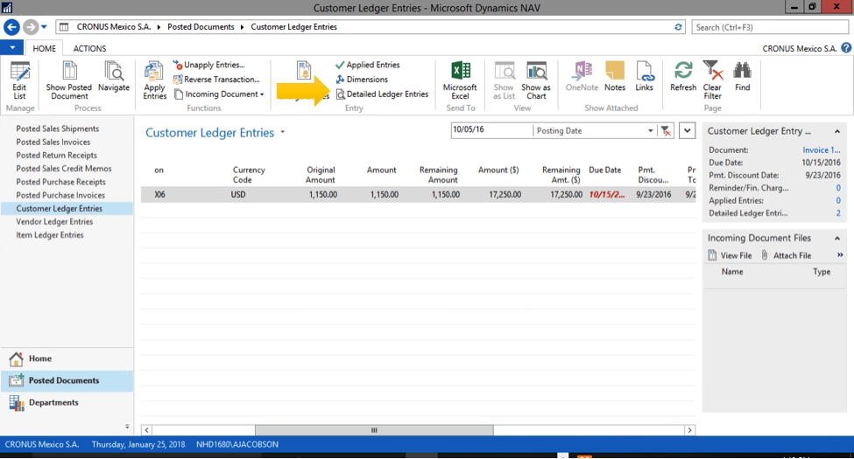Expand more FactBox actions chevron
854x459 pixels.
coord(840,255)
